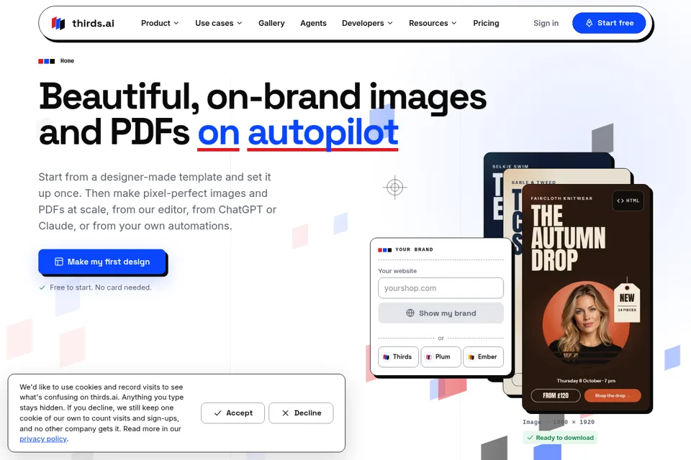Viewport: 691px width, 460px height.
Task: Click Sign in
Action: click(x=546, y=23)
